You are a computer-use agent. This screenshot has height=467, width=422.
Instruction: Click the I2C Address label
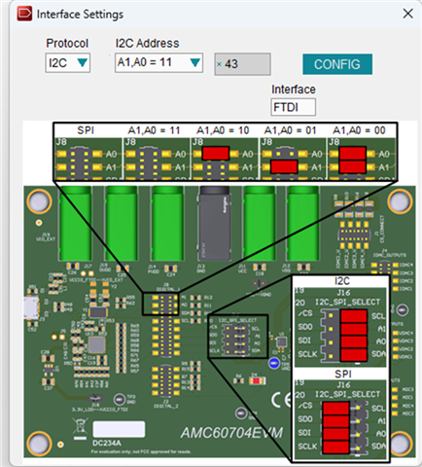(147, 43)
